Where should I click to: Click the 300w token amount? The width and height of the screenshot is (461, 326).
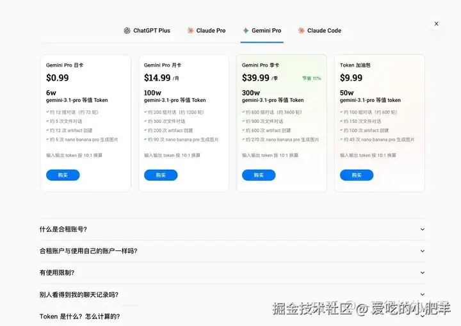[x=251, y=93]
